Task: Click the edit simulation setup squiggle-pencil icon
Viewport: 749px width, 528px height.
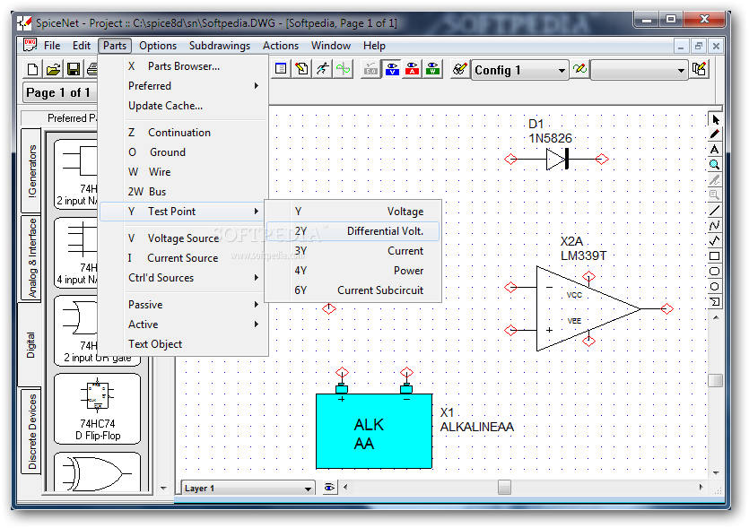Action: pos(579,69)
